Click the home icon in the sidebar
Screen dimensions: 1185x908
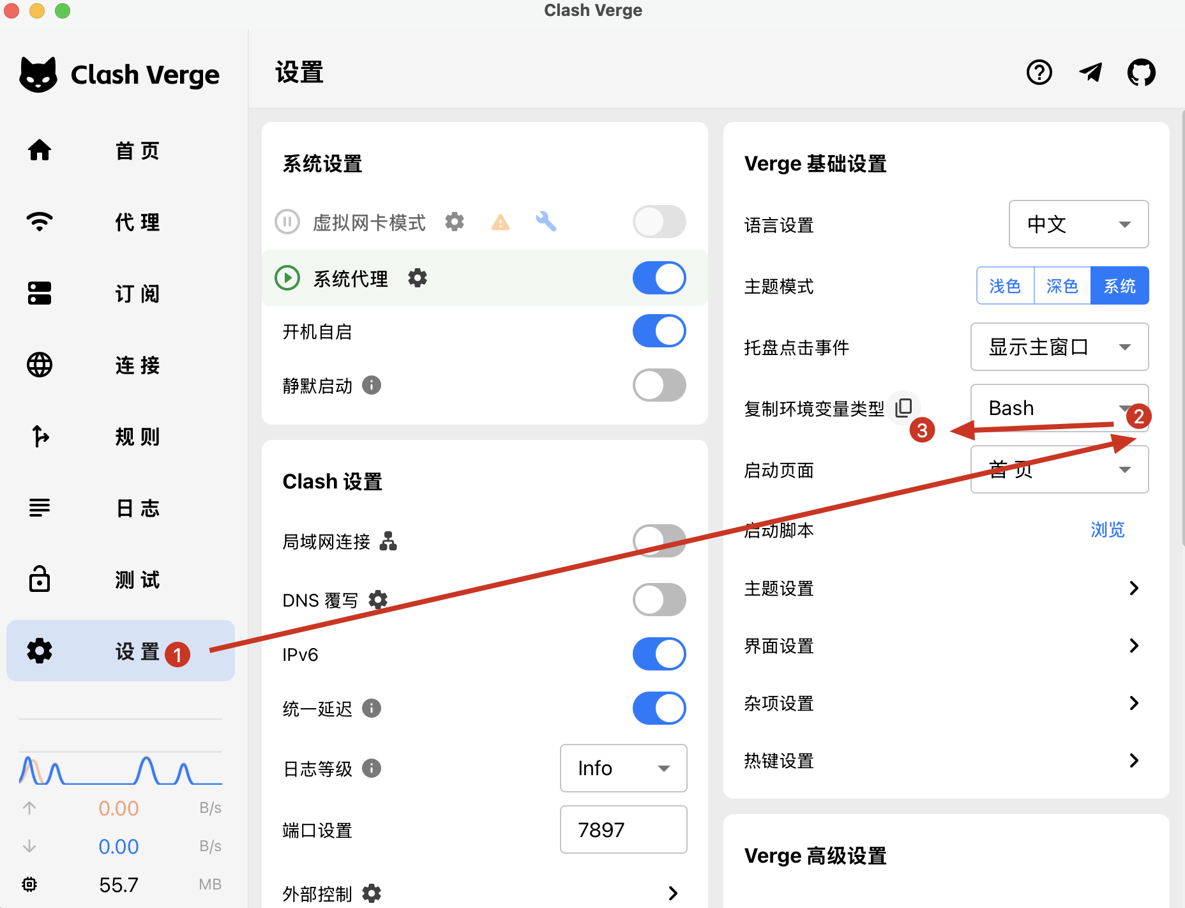tap(40, 151)
